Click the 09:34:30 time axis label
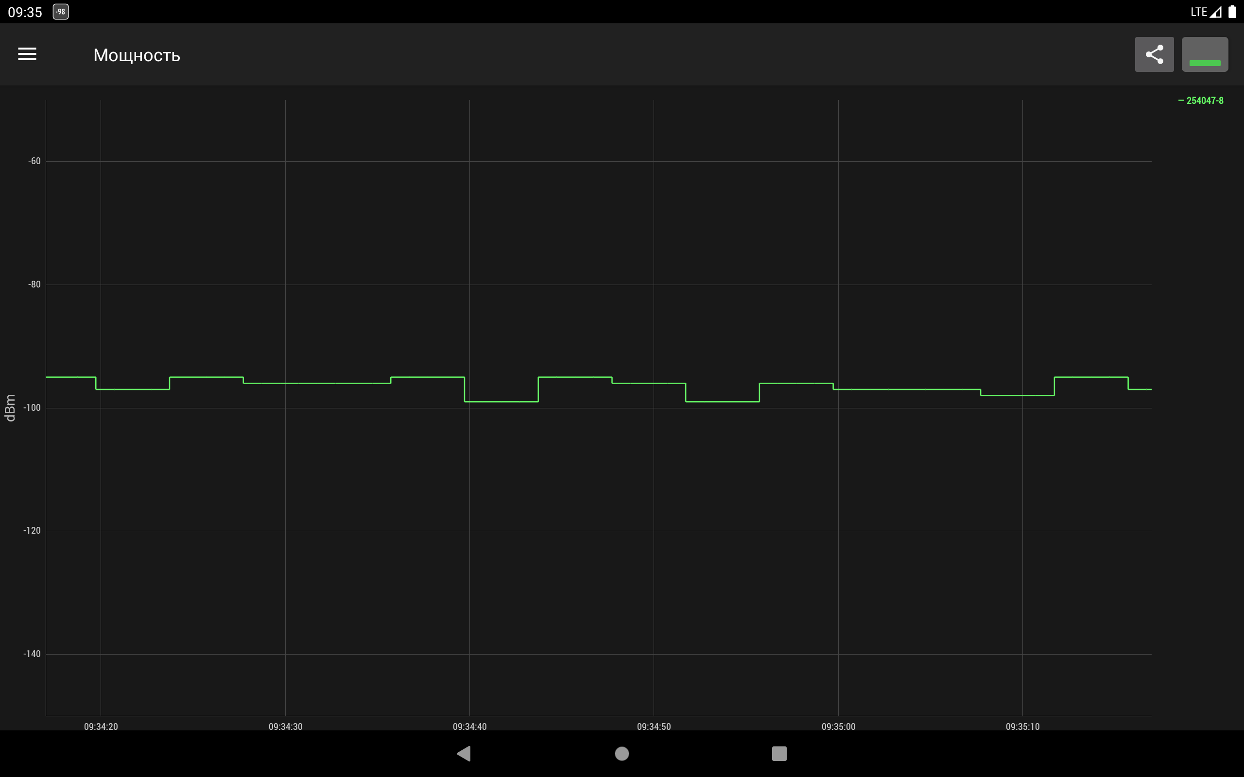The image size is (1244, 777). (x=285, y=726)
